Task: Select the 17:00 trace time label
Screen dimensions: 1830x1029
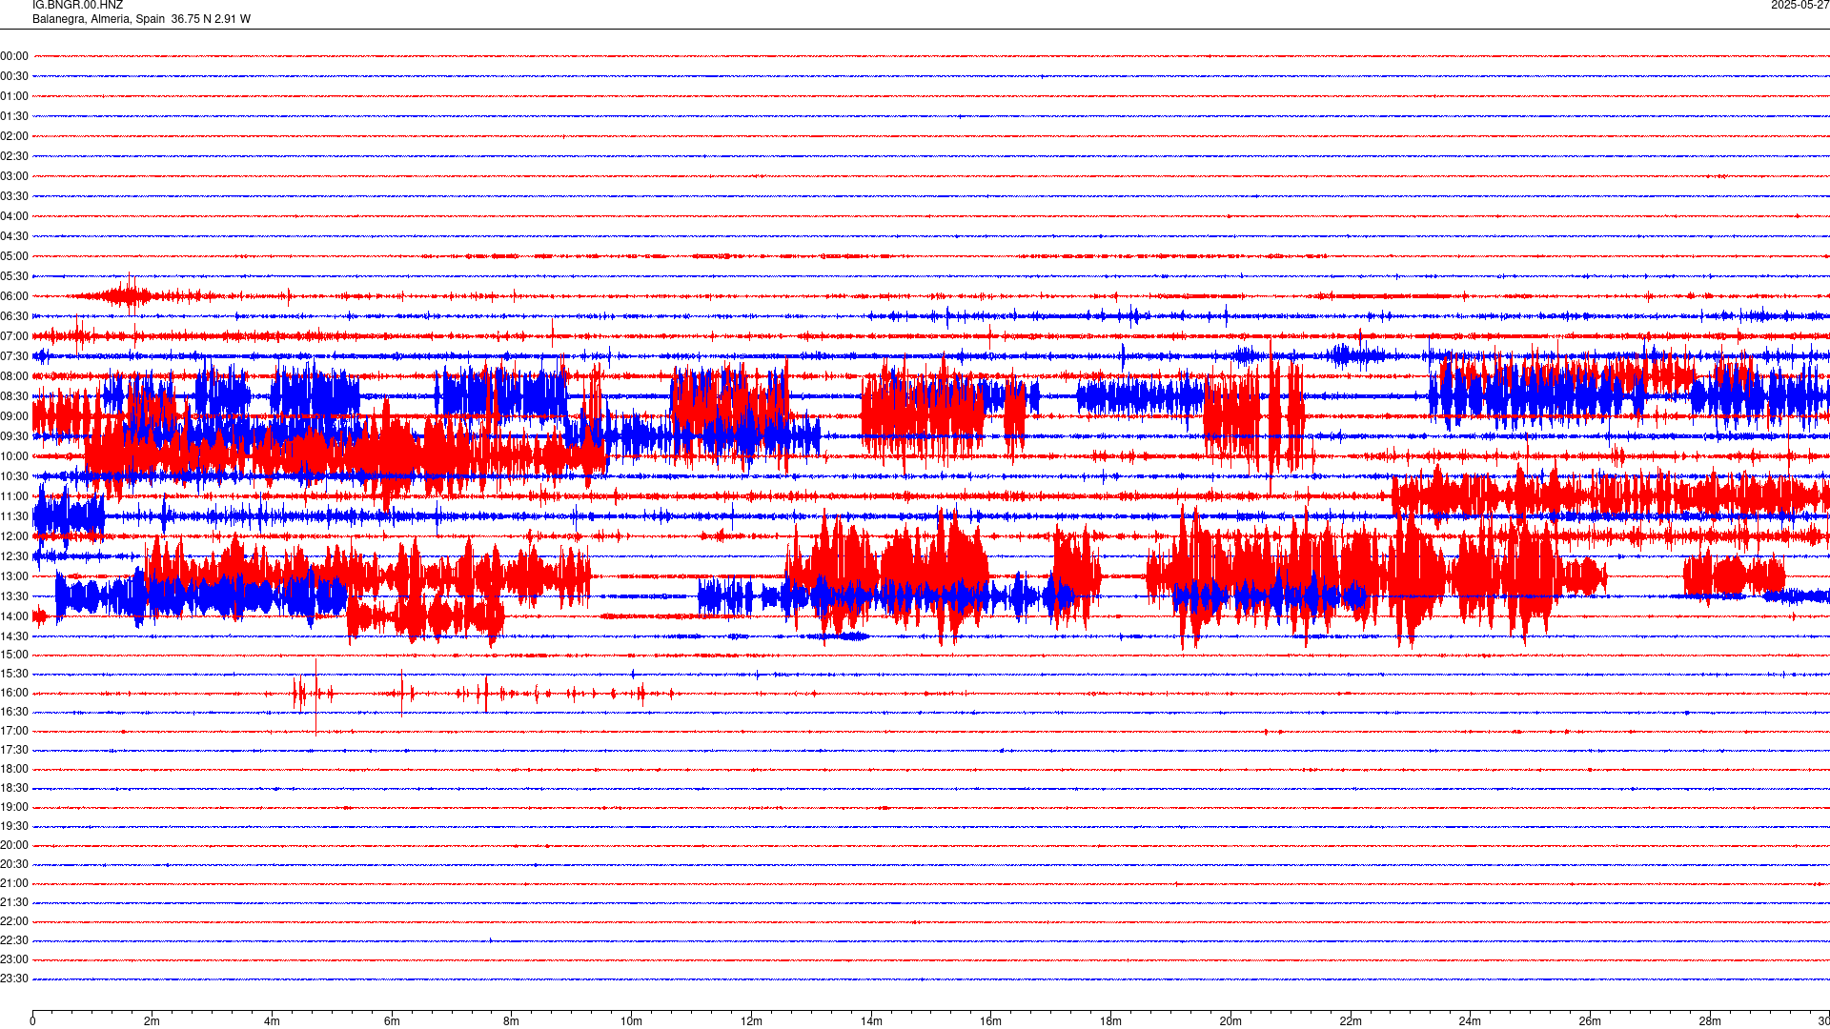Action: pyautogui.click(x=14, y=731)
